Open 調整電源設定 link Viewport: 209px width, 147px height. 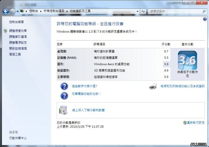coord(18,43)
